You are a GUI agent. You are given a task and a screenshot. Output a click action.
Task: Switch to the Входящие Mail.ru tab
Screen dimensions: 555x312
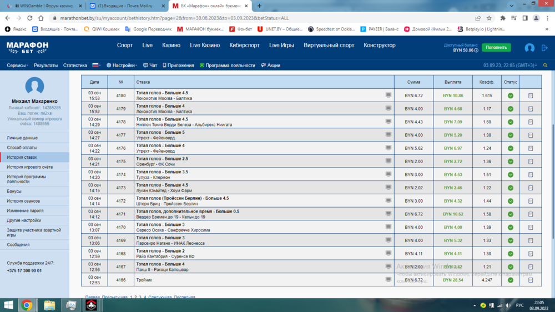click(x=125, y=6)
